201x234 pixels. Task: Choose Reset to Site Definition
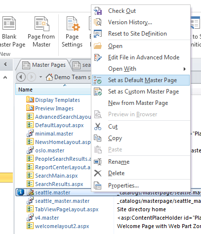coord(137,34)
